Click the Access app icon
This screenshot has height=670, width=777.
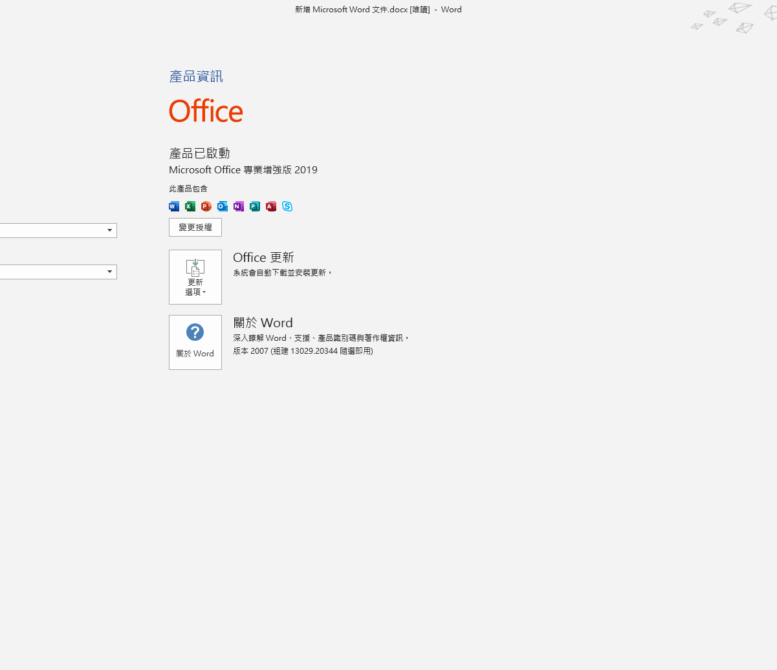[271, 206]
